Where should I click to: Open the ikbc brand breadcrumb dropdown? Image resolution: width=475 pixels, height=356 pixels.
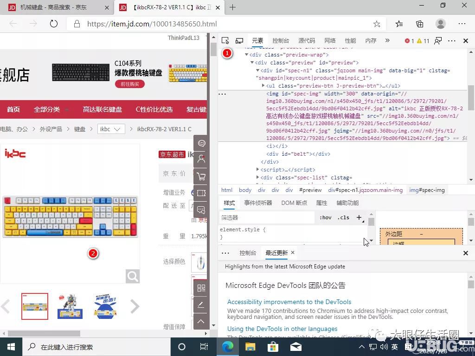click(111, 129)
